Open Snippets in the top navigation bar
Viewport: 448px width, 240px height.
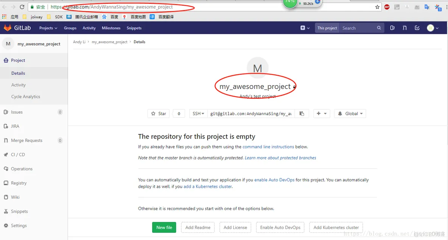tap(134, 28)
